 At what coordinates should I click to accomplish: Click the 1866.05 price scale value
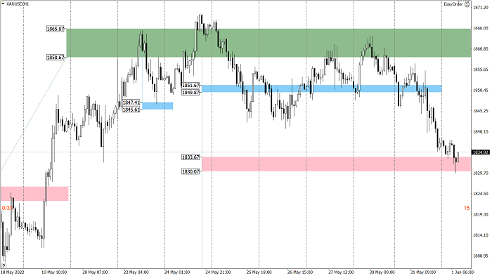pyautogui.click(x=481, y=28)
